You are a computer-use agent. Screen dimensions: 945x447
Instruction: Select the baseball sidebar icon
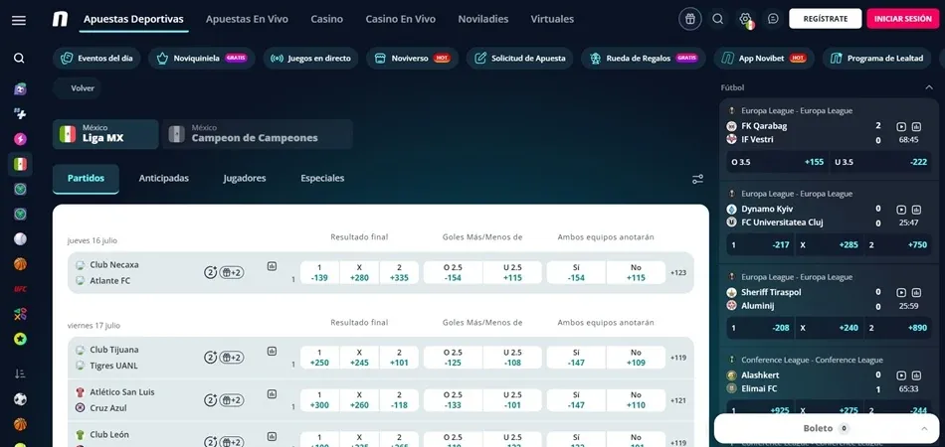click(x=20, y=238)
